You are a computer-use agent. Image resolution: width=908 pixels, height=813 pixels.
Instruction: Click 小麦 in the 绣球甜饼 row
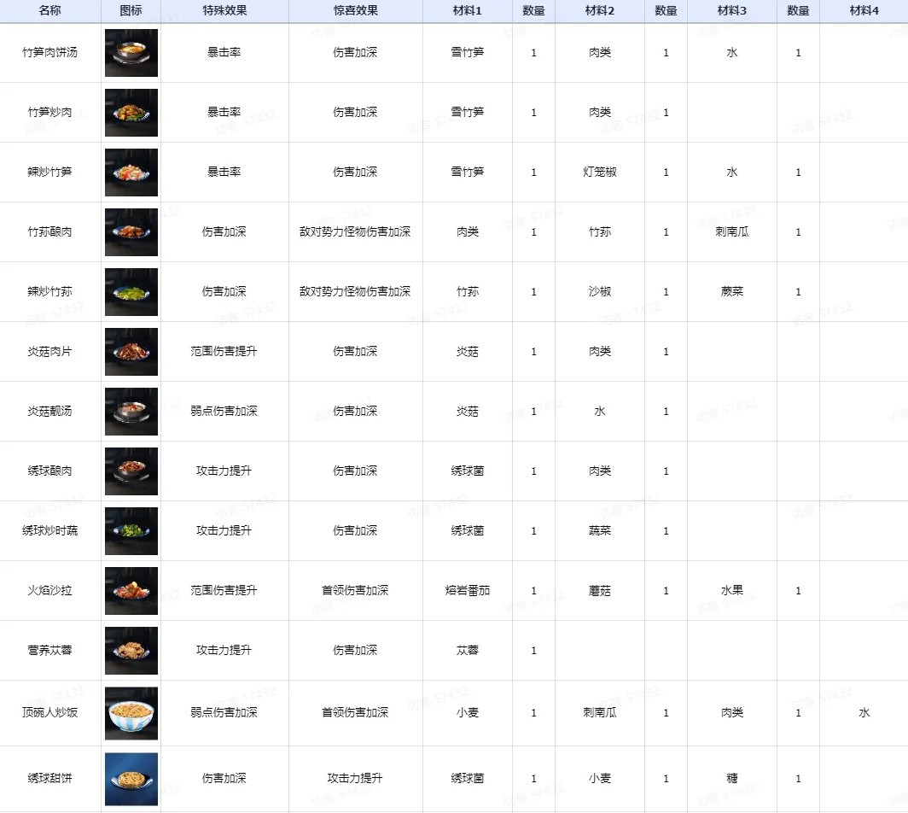599,778
